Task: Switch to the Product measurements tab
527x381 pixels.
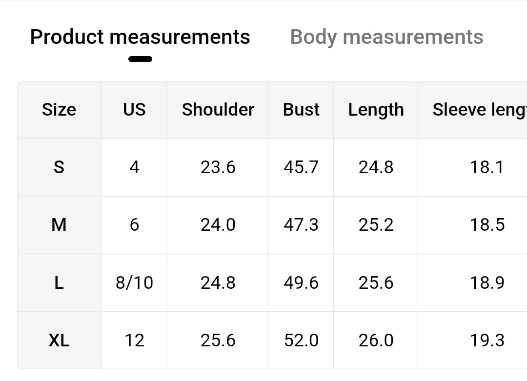Action: [140, 37]
